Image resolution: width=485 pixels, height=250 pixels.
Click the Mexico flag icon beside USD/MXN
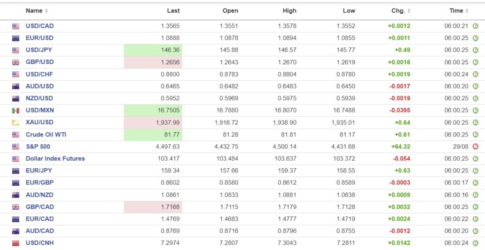tap(16, 111)
